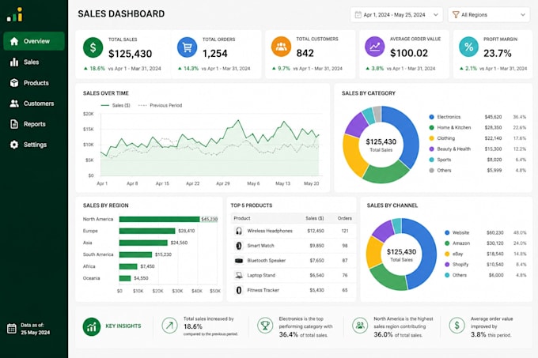This screenshot has width=538, height=358.
Task: Toggle the Electronics category legend dot
Action: (432, 117)
